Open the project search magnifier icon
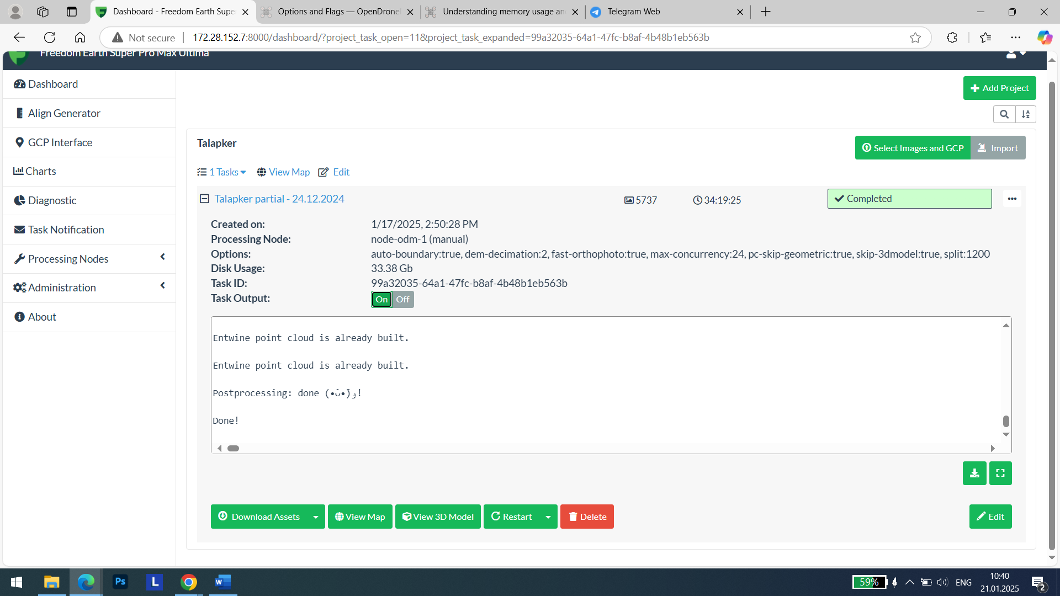 coord(1005,114)
